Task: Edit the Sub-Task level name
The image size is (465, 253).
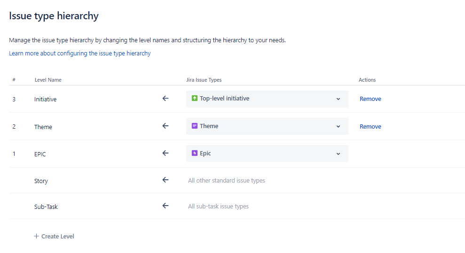Action: click(x=46, y=207)
